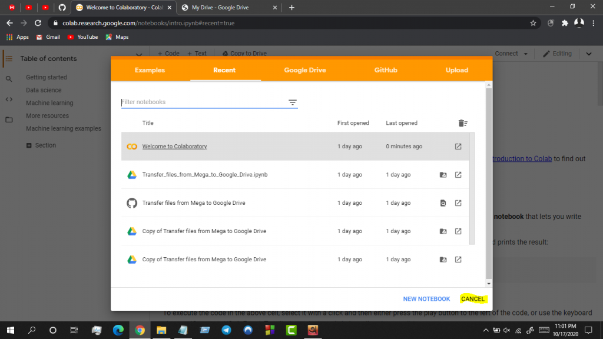Open GitHub Transfer files from Mega notebook in new tab
The width and height of the screenshot is (603, 339).
[x=458, y=203]
